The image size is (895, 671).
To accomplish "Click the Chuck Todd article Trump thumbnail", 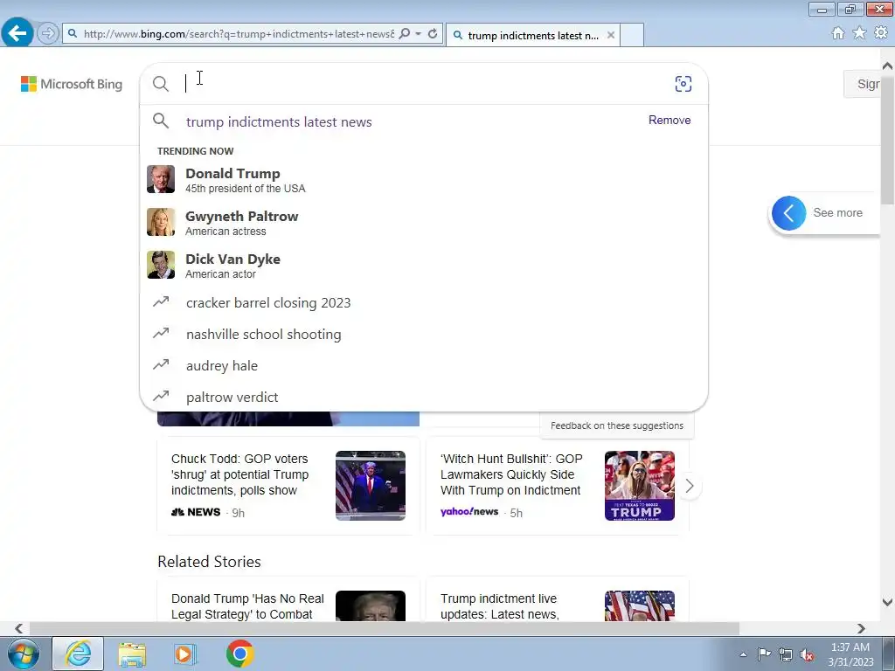I will click(371, 486).
